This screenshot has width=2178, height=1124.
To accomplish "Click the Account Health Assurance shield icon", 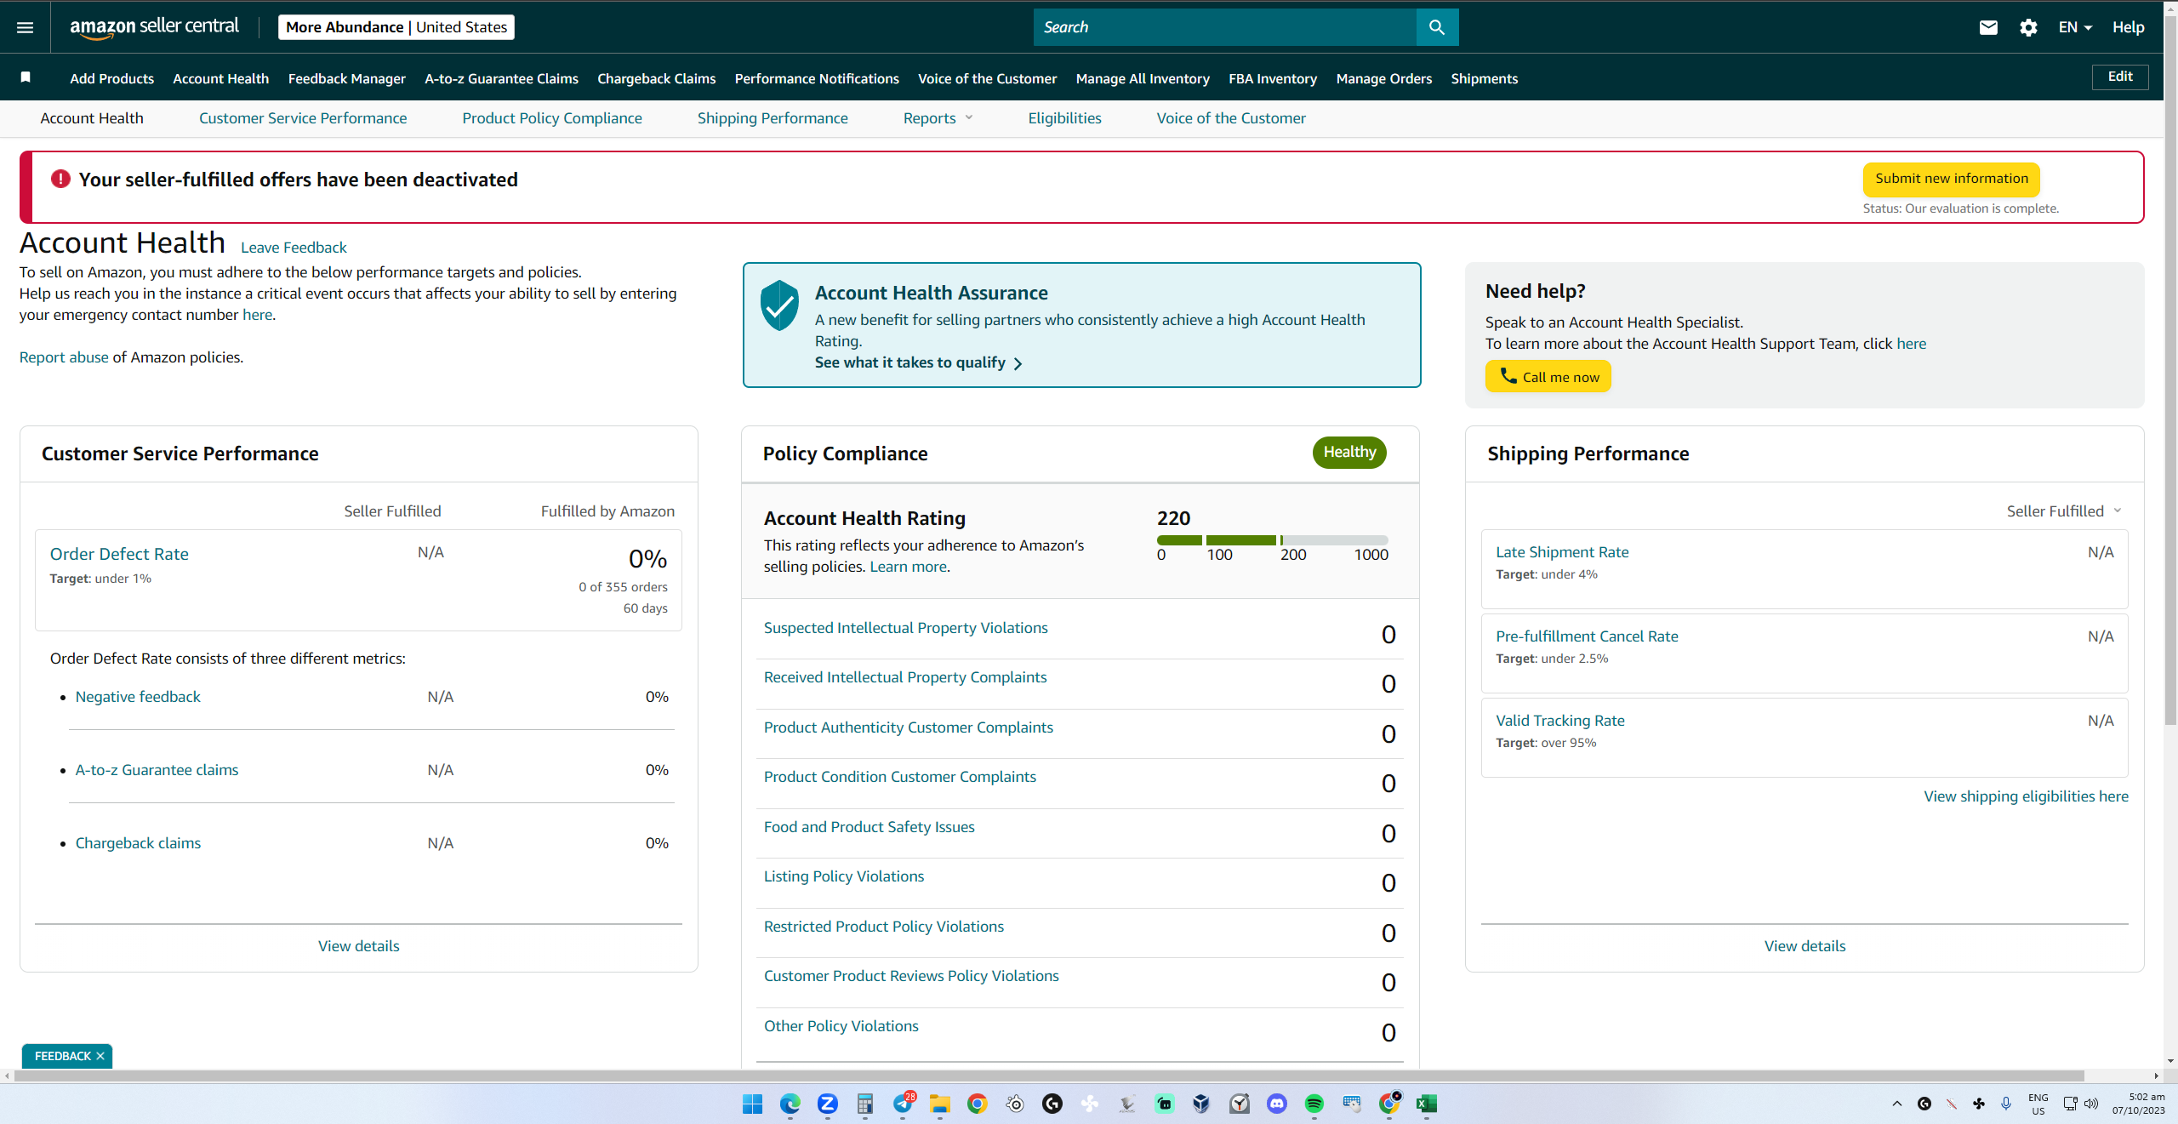I will 779,305.
